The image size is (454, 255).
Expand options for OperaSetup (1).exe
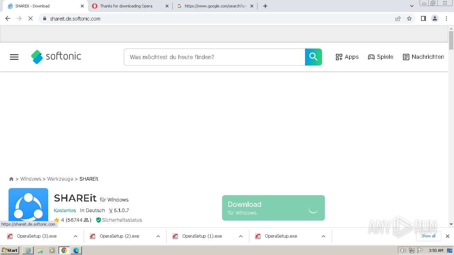[241, 236]
